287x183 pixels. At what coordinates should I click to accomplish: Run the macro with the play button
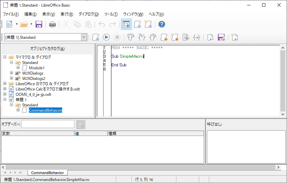coord(106,37)
